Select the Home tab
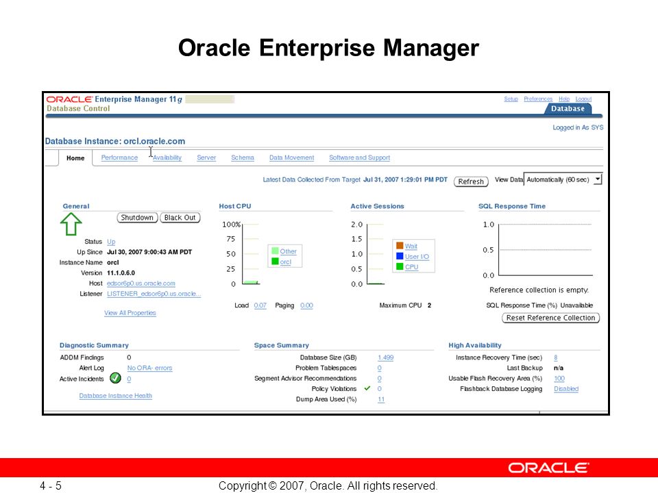This screenshot has width=658, height=493. 75,158
